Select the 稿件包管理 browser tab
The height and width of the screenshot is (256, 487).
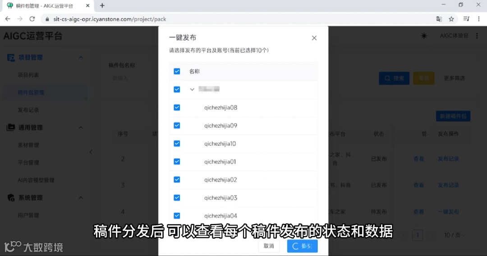click(47, 6)
